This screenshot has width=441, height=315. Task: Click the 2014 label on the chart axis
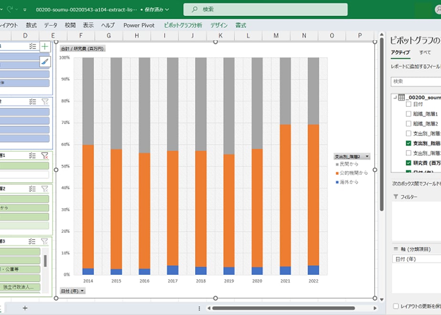coord(88,281)
